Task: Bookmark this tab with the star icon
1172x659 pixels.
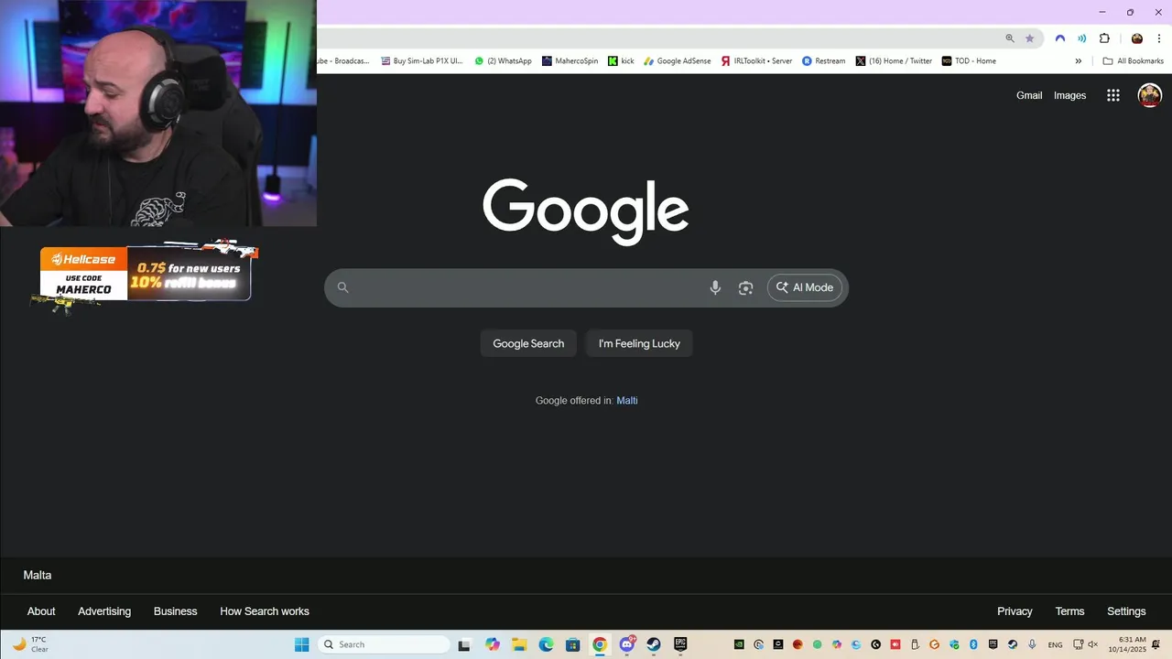Action: pos(1029,38)
